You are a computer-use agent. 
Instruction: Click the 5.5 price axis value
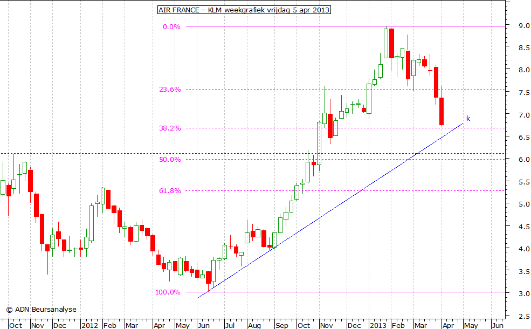(524, 182)
